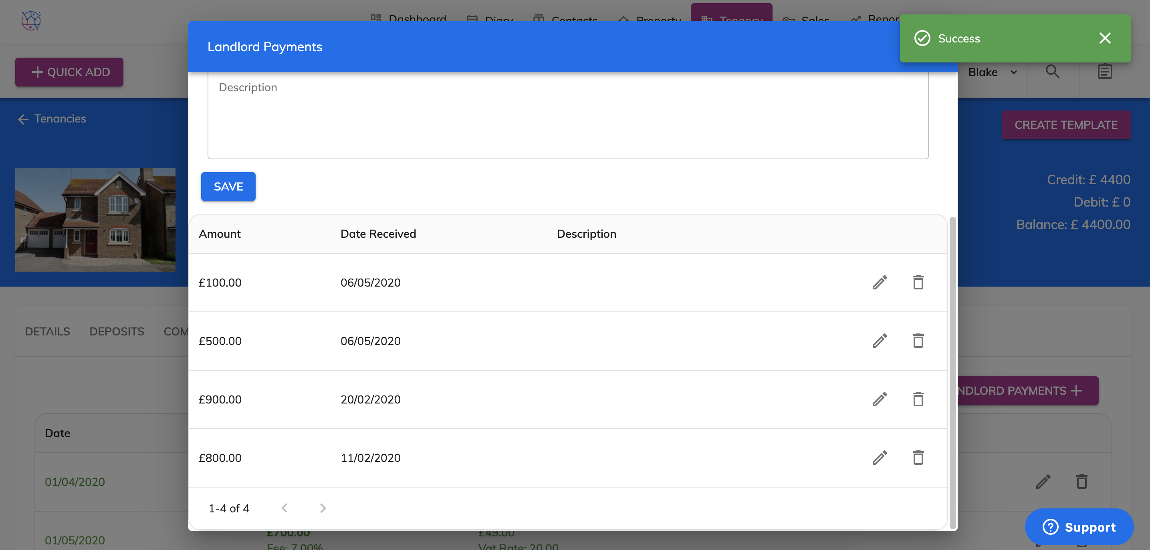Click into the Description text area
The image size is (1150, 550).
coord(567,116)
